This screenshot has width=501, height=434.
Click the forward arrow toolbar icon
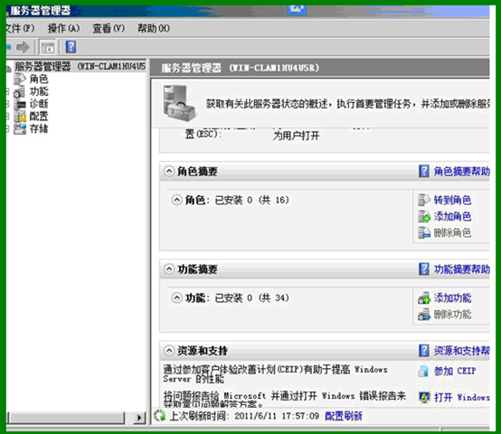pyautogui.click(x=23, y=47)
